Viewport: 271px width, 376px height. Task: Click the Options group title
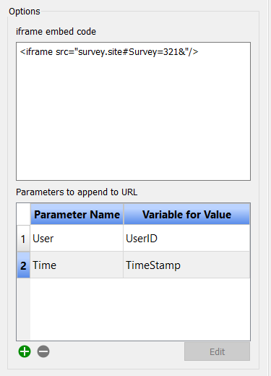[25, 12]
